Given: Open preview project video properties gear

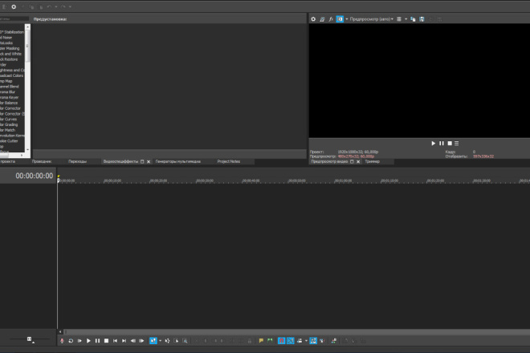Looking at the screenshot, I should coord(313,19).
